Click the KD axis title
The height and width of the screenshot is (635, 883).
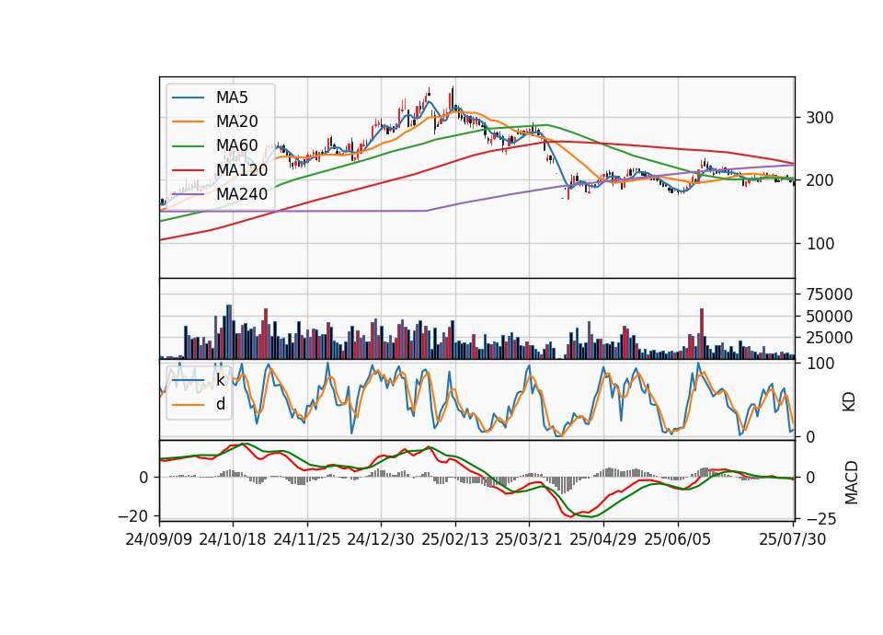(849, 402)
